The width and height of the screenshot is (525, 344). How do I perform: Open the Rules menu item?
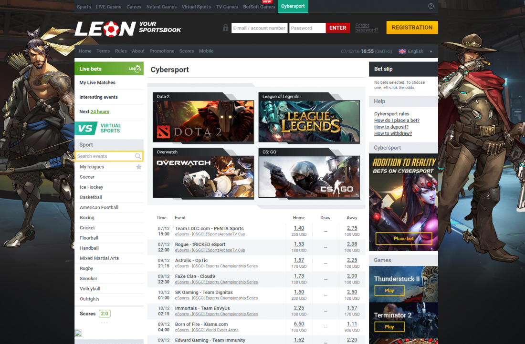pyautogui.click(x=121, y=51)
